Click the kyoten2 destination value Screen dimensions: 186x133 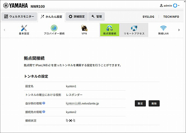71,112
